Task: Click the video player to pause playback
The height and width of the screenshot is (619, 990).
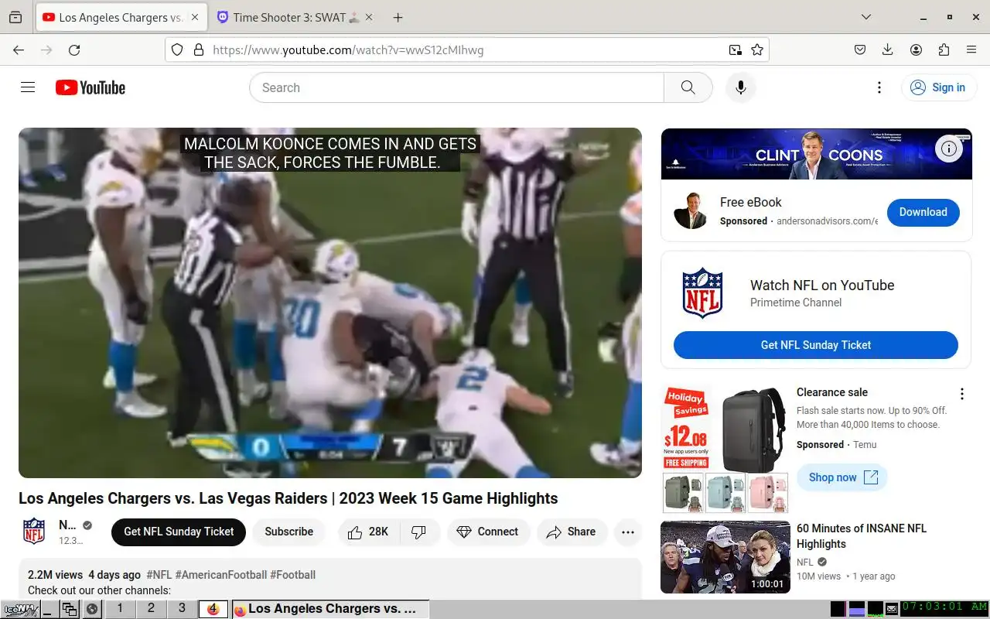Action: 330,303
